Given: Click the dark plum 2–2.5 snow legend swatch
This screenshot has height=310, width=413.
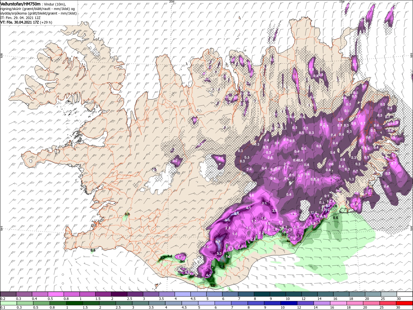Looking at the screenshot, I should (119, 294).
